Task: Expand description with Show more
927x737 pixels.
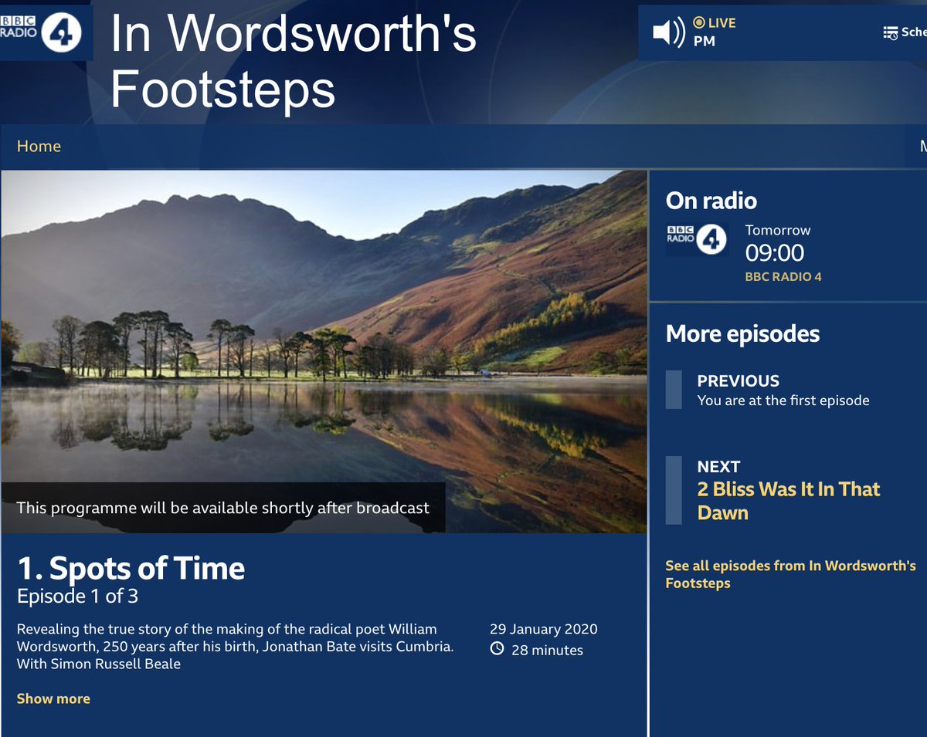Action: coord(53,698)
